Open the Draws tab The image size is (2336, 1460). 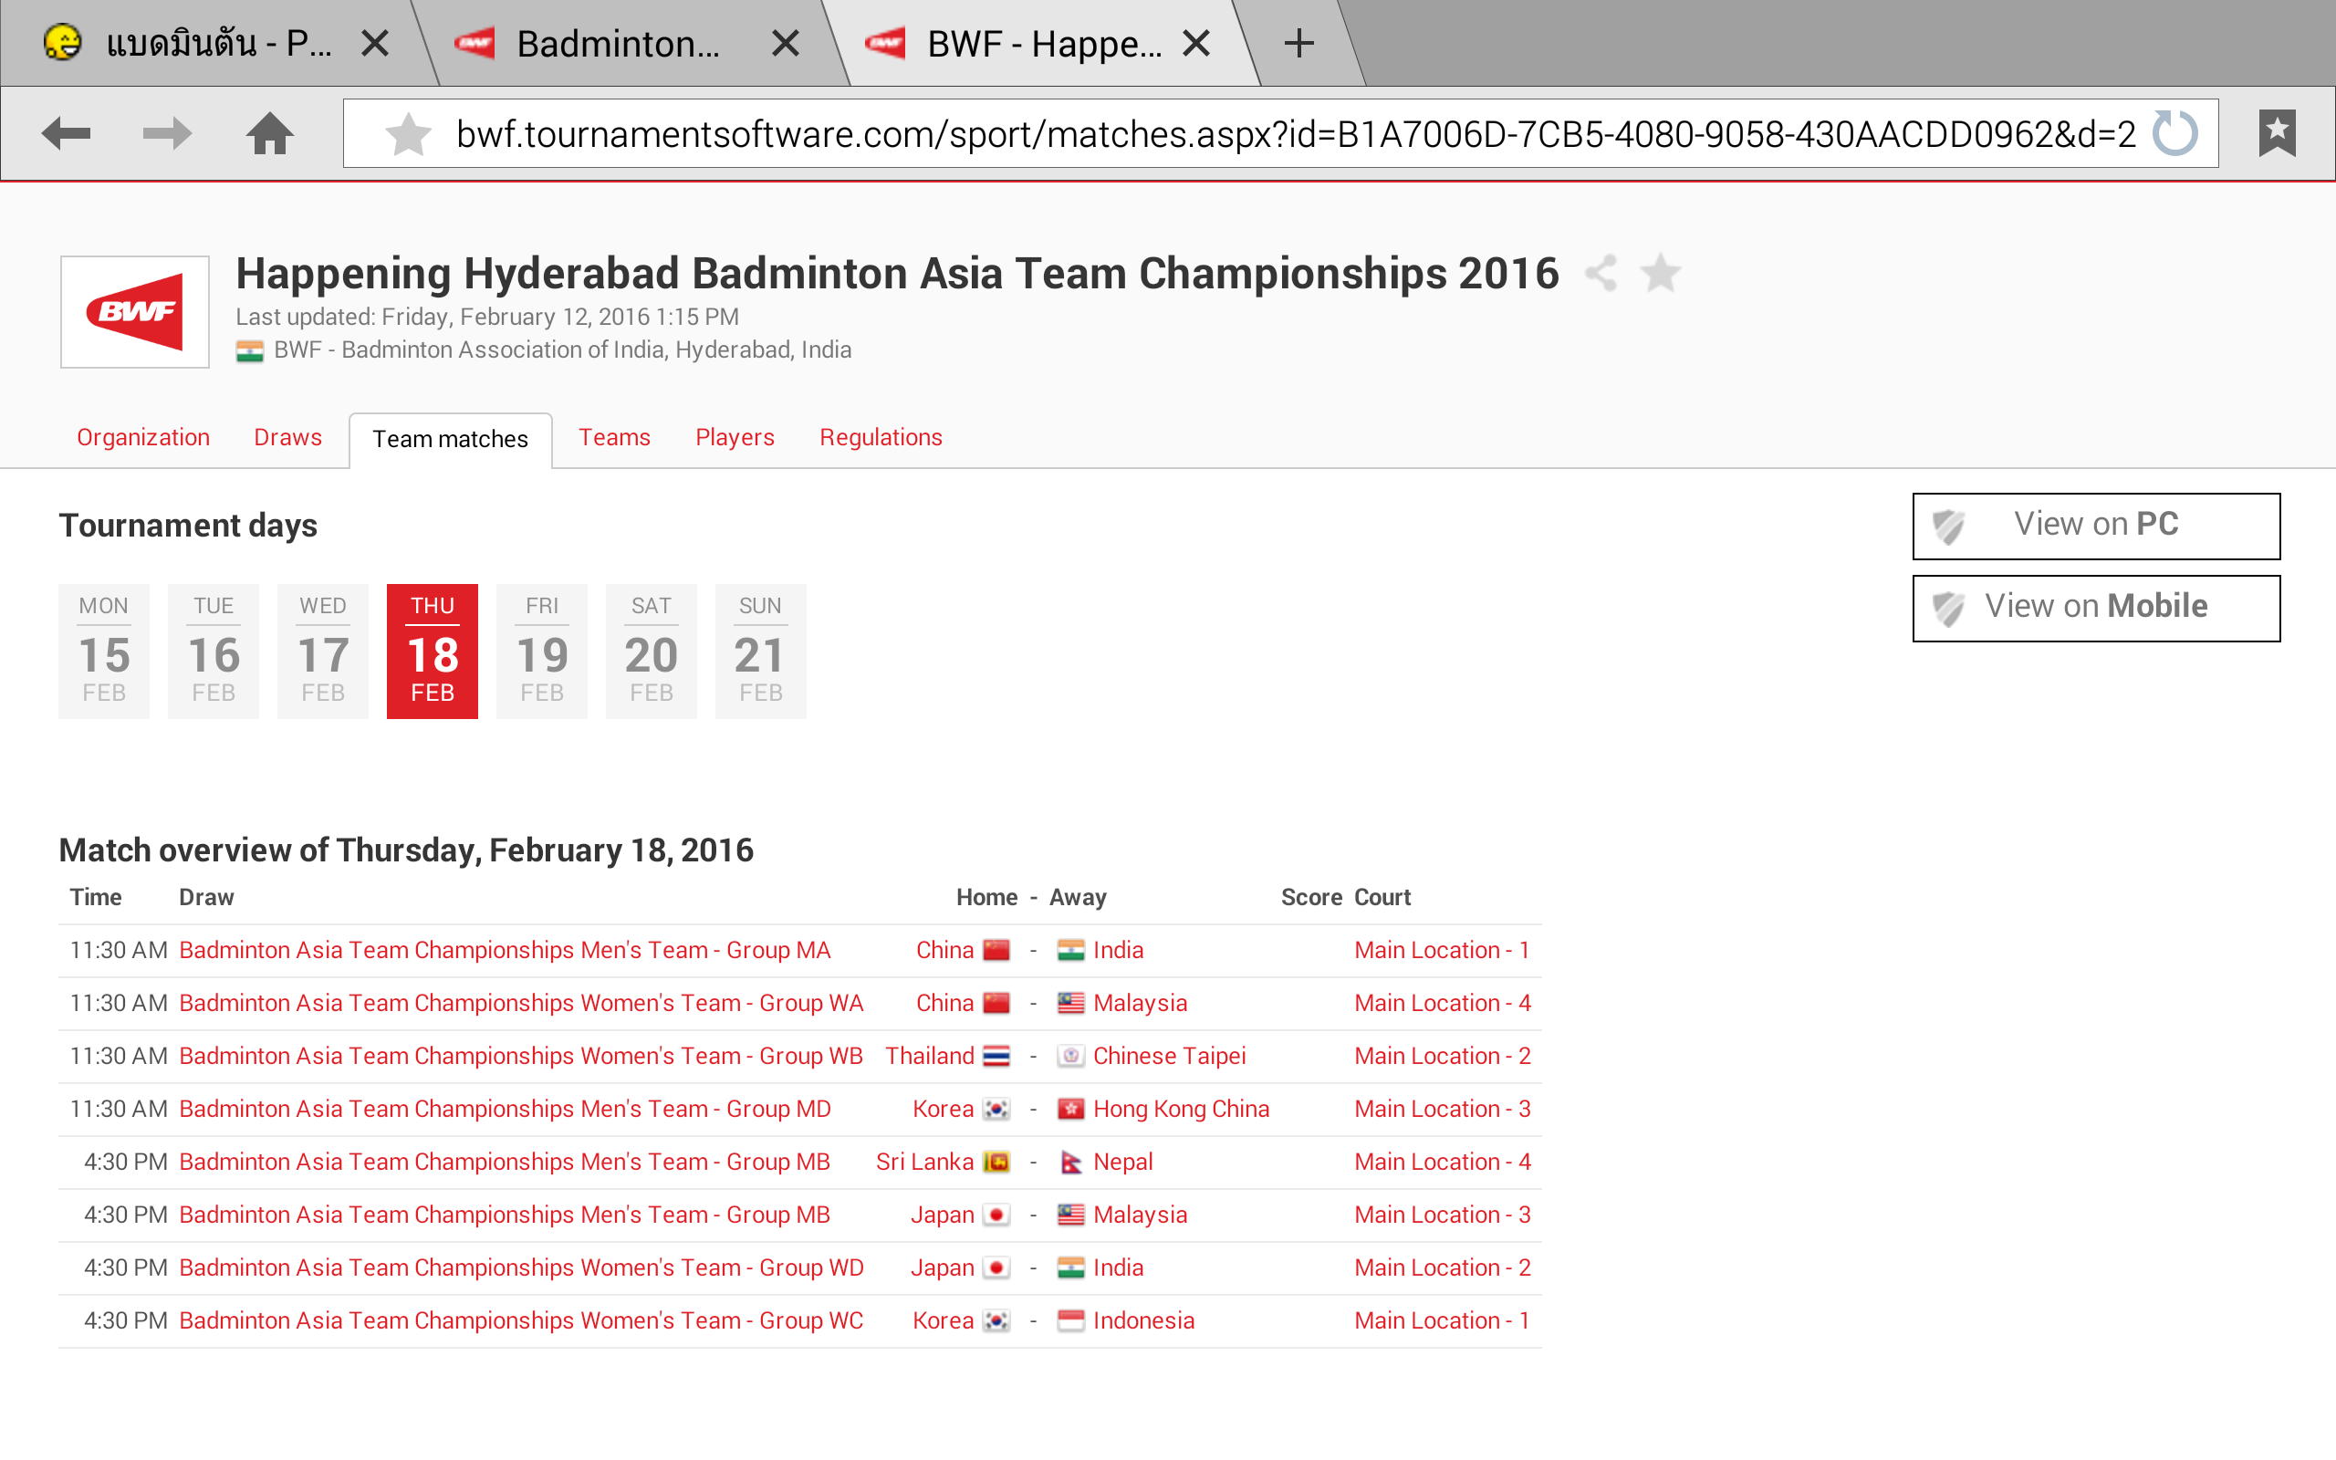(287, 437)
